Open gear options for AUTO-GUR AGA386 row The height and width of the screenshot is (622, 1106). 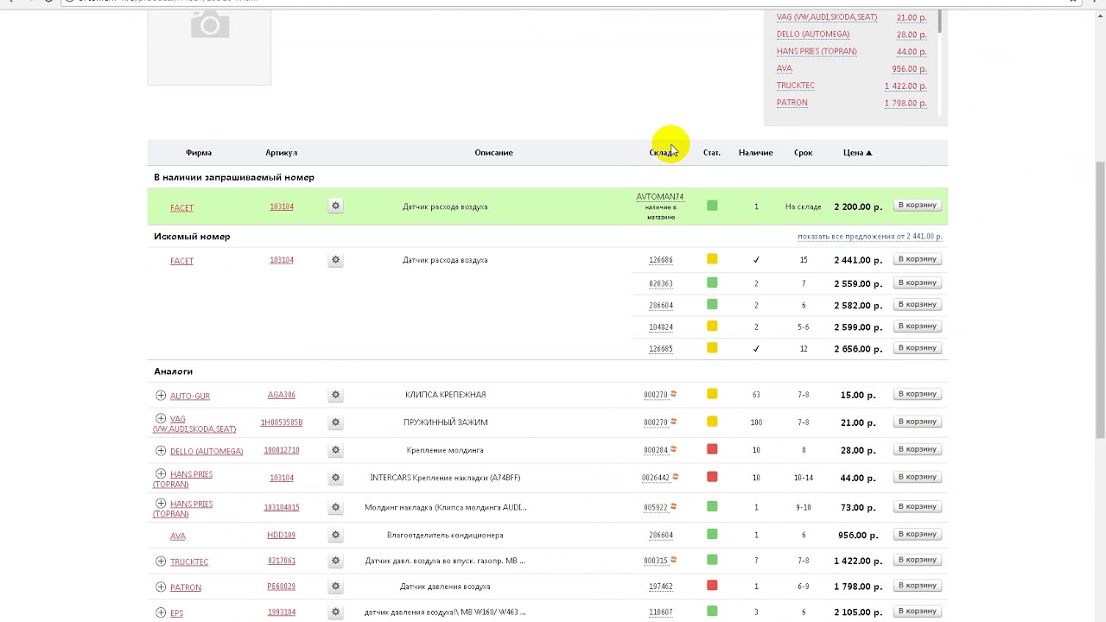click(335, 395)
